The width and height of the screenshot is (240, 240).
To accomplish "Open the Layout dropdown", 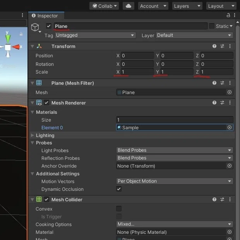I will 221,6.
